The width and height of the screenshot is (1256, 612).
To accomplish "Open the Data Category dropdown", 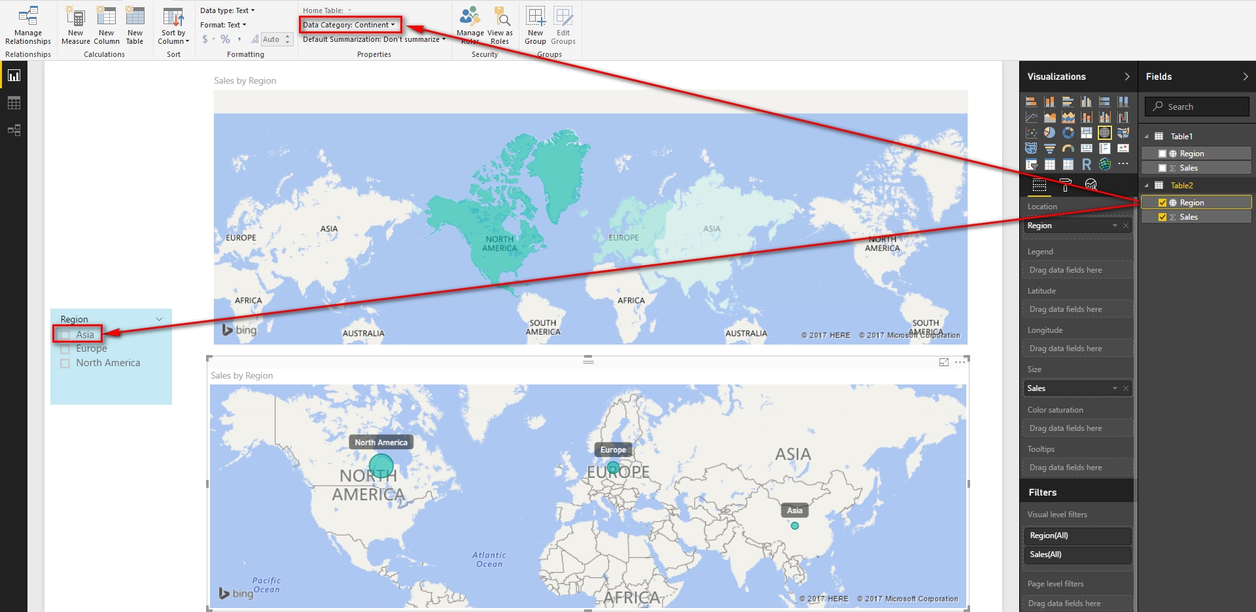I will (x=349, y=25).
